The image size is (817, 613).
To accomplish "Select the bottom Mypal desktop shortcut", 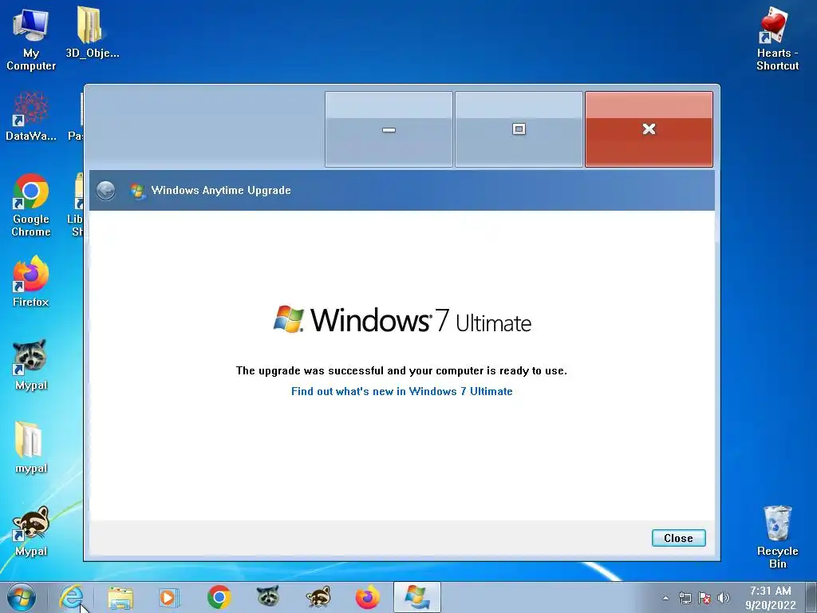I will pos(31,531).
